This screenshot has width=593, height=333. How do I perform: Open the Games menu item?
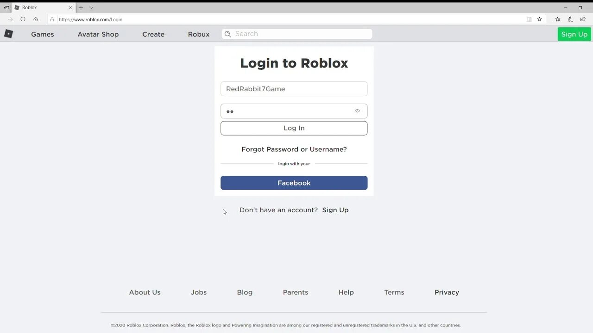43,34
